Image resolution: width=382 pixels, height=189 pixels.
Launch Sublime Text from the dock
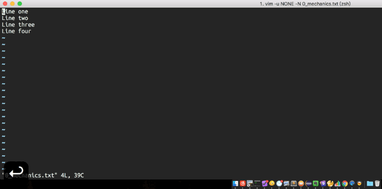294,183
